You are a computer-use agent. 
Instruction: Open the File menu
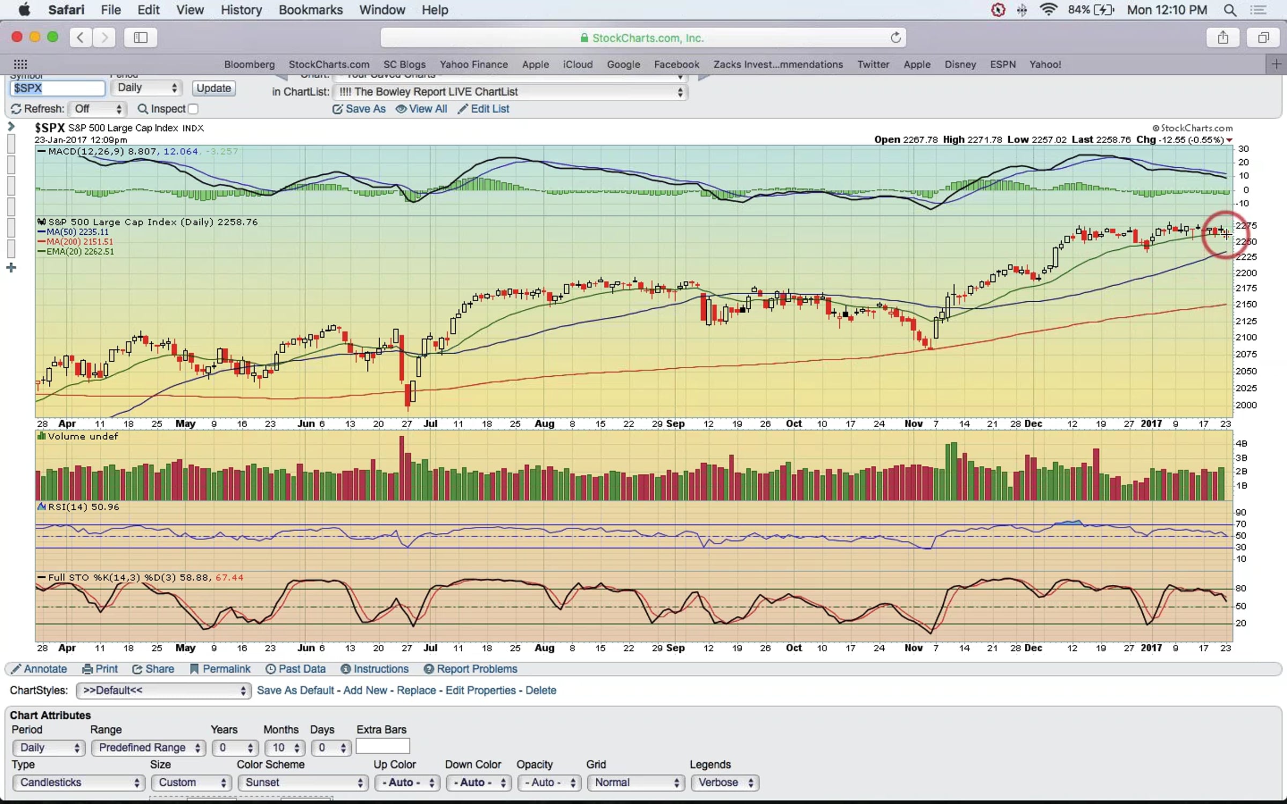[110, 10]
